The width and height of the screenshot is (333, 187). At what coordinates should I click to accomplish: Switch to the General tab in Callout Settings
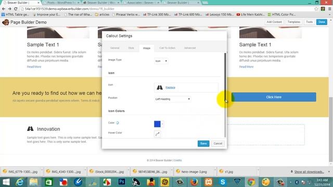[114, 48]
